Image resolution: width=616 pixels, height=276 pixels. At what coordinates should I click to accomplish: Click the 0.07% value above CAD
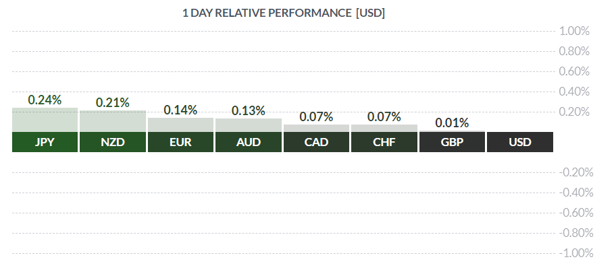click(x=316, y=116)
